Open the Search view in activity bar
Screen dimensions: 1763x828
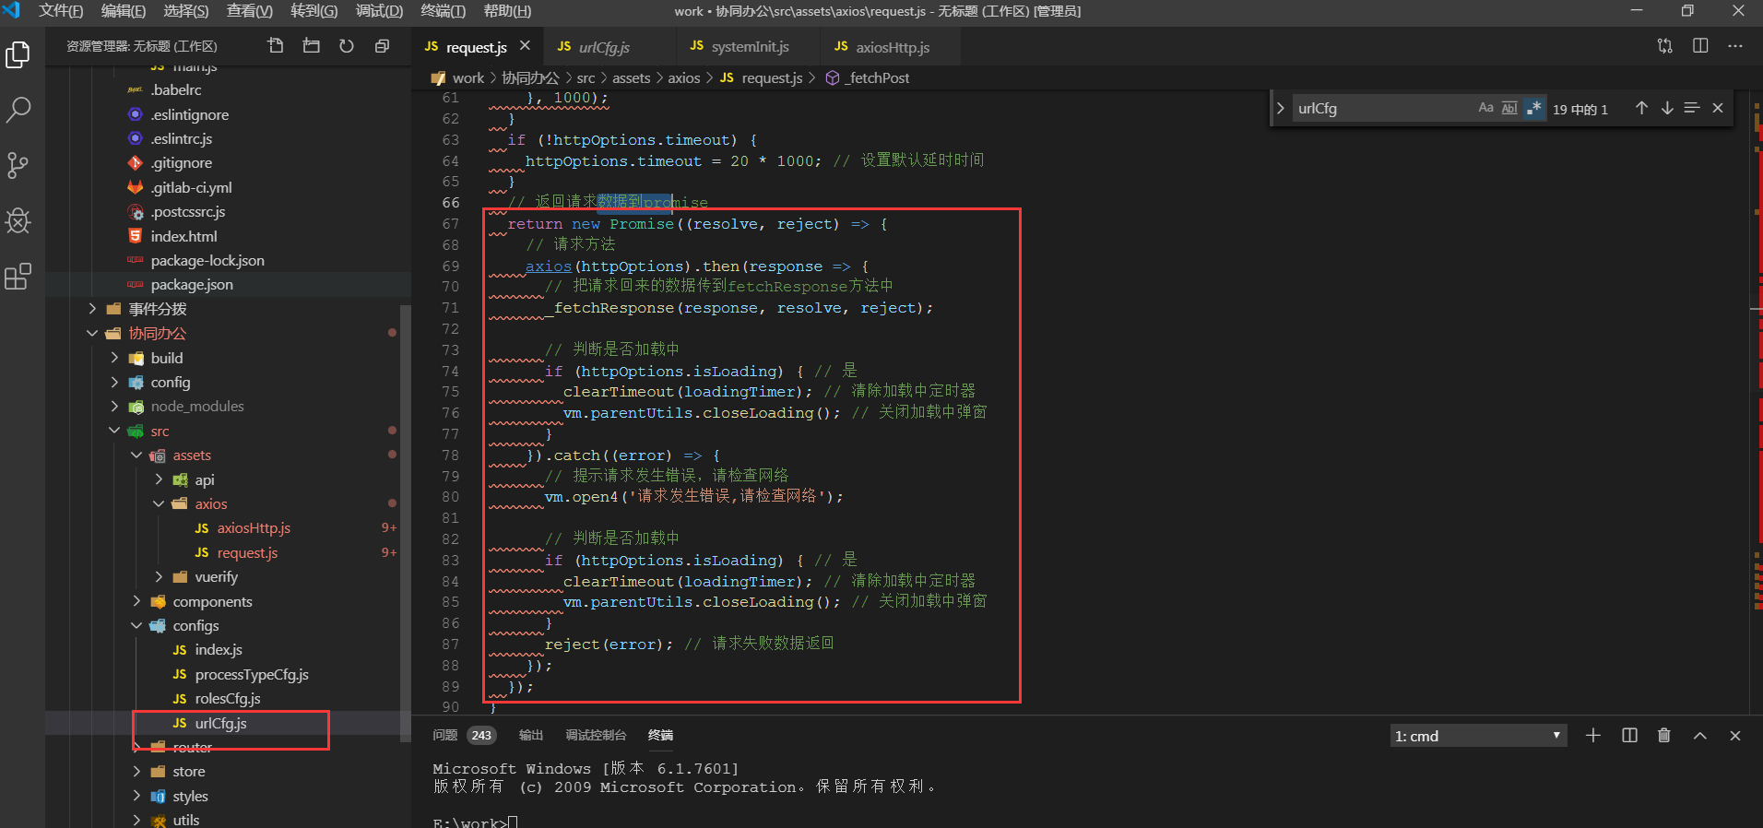click(18, 111)
